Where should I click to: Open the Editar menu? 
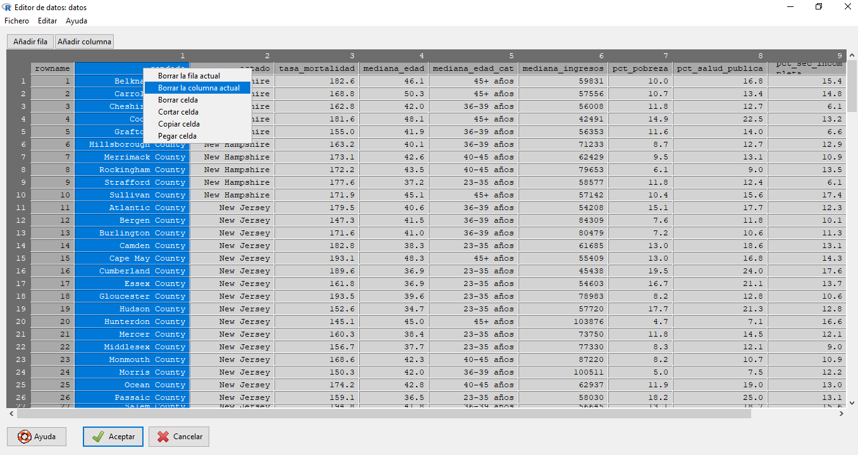tap(47, 21)
